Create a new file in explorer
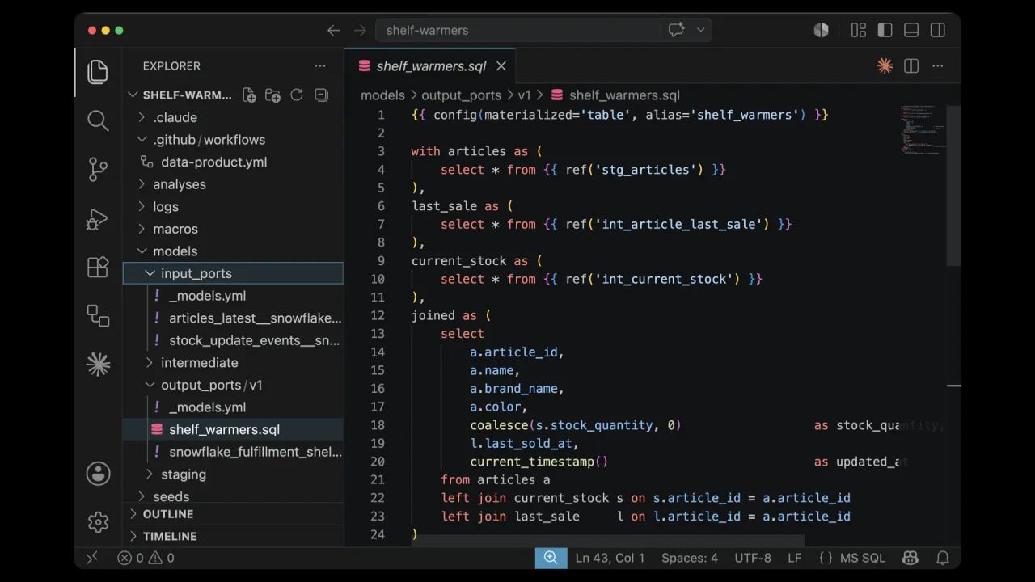The height and width of the screenshot is (582, 1035). [249, 95]
